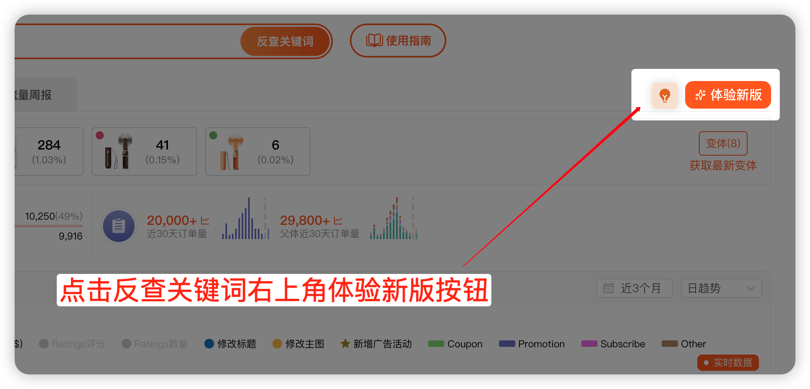Click the open book guide icon
This screenshot has height=389, width=810.
374,41
